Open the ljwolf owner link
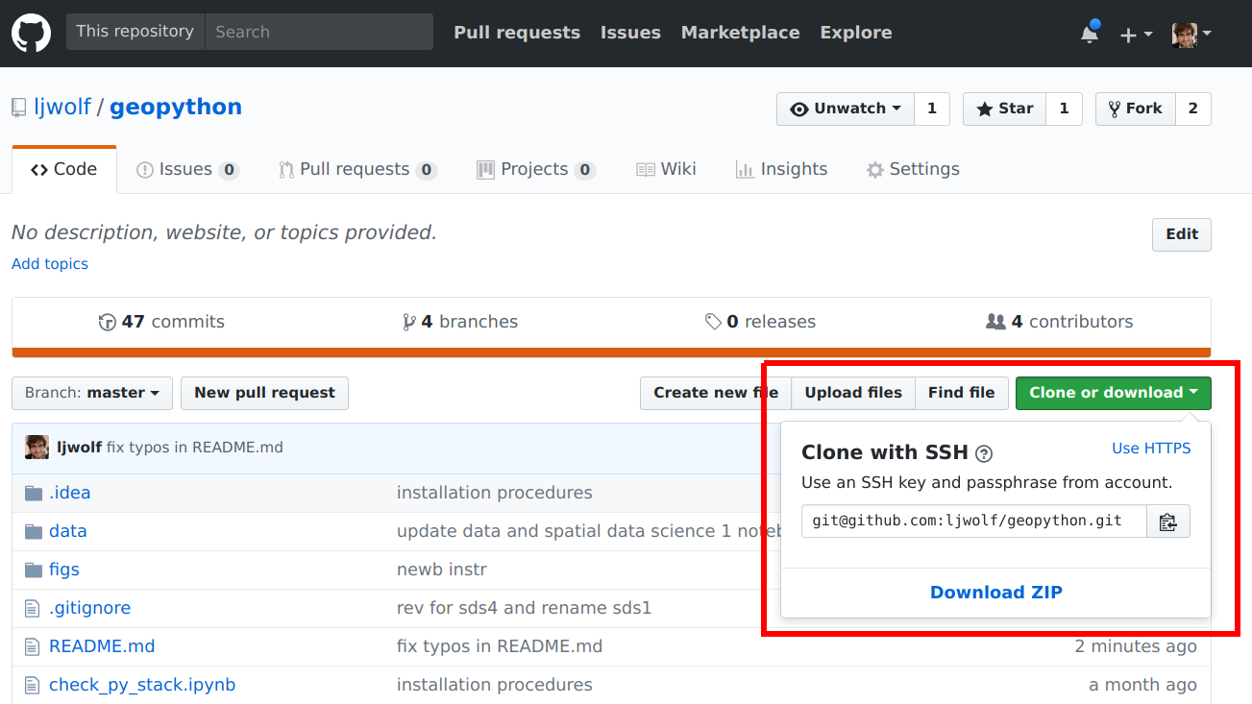The height and width of the screenshot is (704, 1252). coord(62,108)
